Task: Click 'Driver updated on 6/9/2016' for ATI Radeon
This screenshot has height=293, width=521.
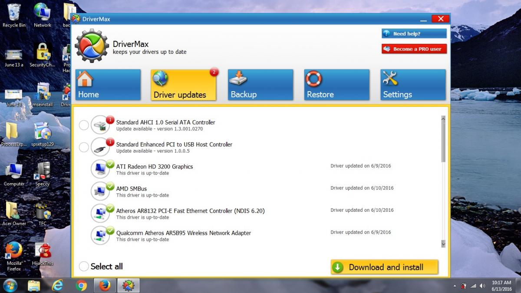Action: click(x=361, y=166)
